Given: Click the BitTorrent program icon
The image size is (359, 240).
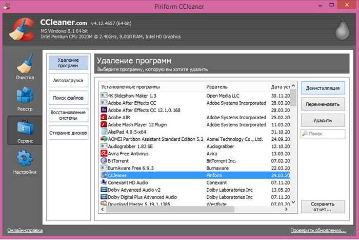Looking at the screenshot, I should coord(104,161).
